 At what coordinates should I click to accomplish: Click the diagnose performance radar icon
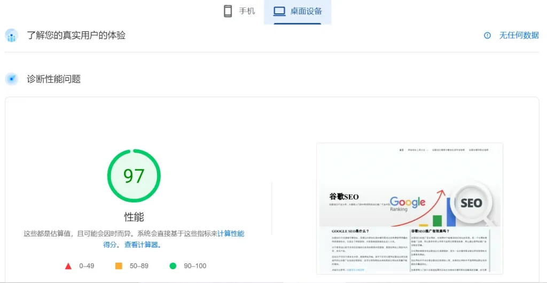pos(12,79)
